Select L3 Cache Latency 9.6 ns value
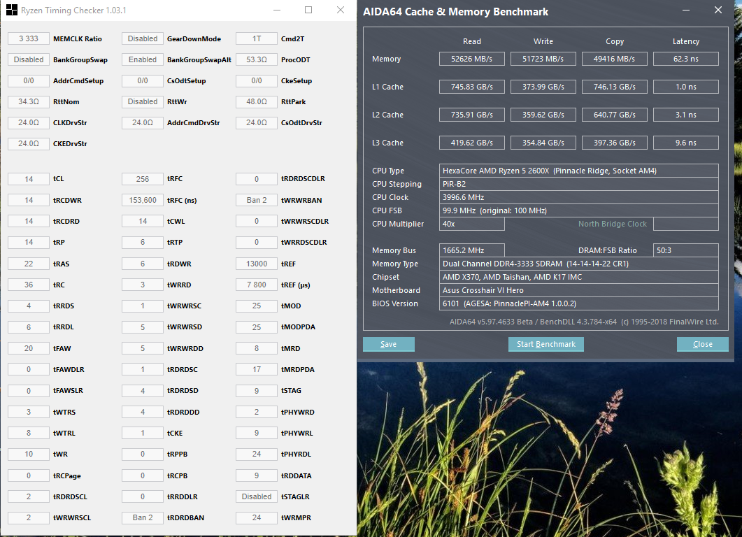742x537 pixels. click(685, 143)
